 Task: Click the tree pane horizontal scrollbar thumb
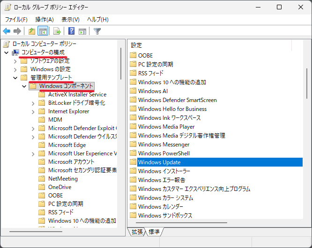(36, 232)
